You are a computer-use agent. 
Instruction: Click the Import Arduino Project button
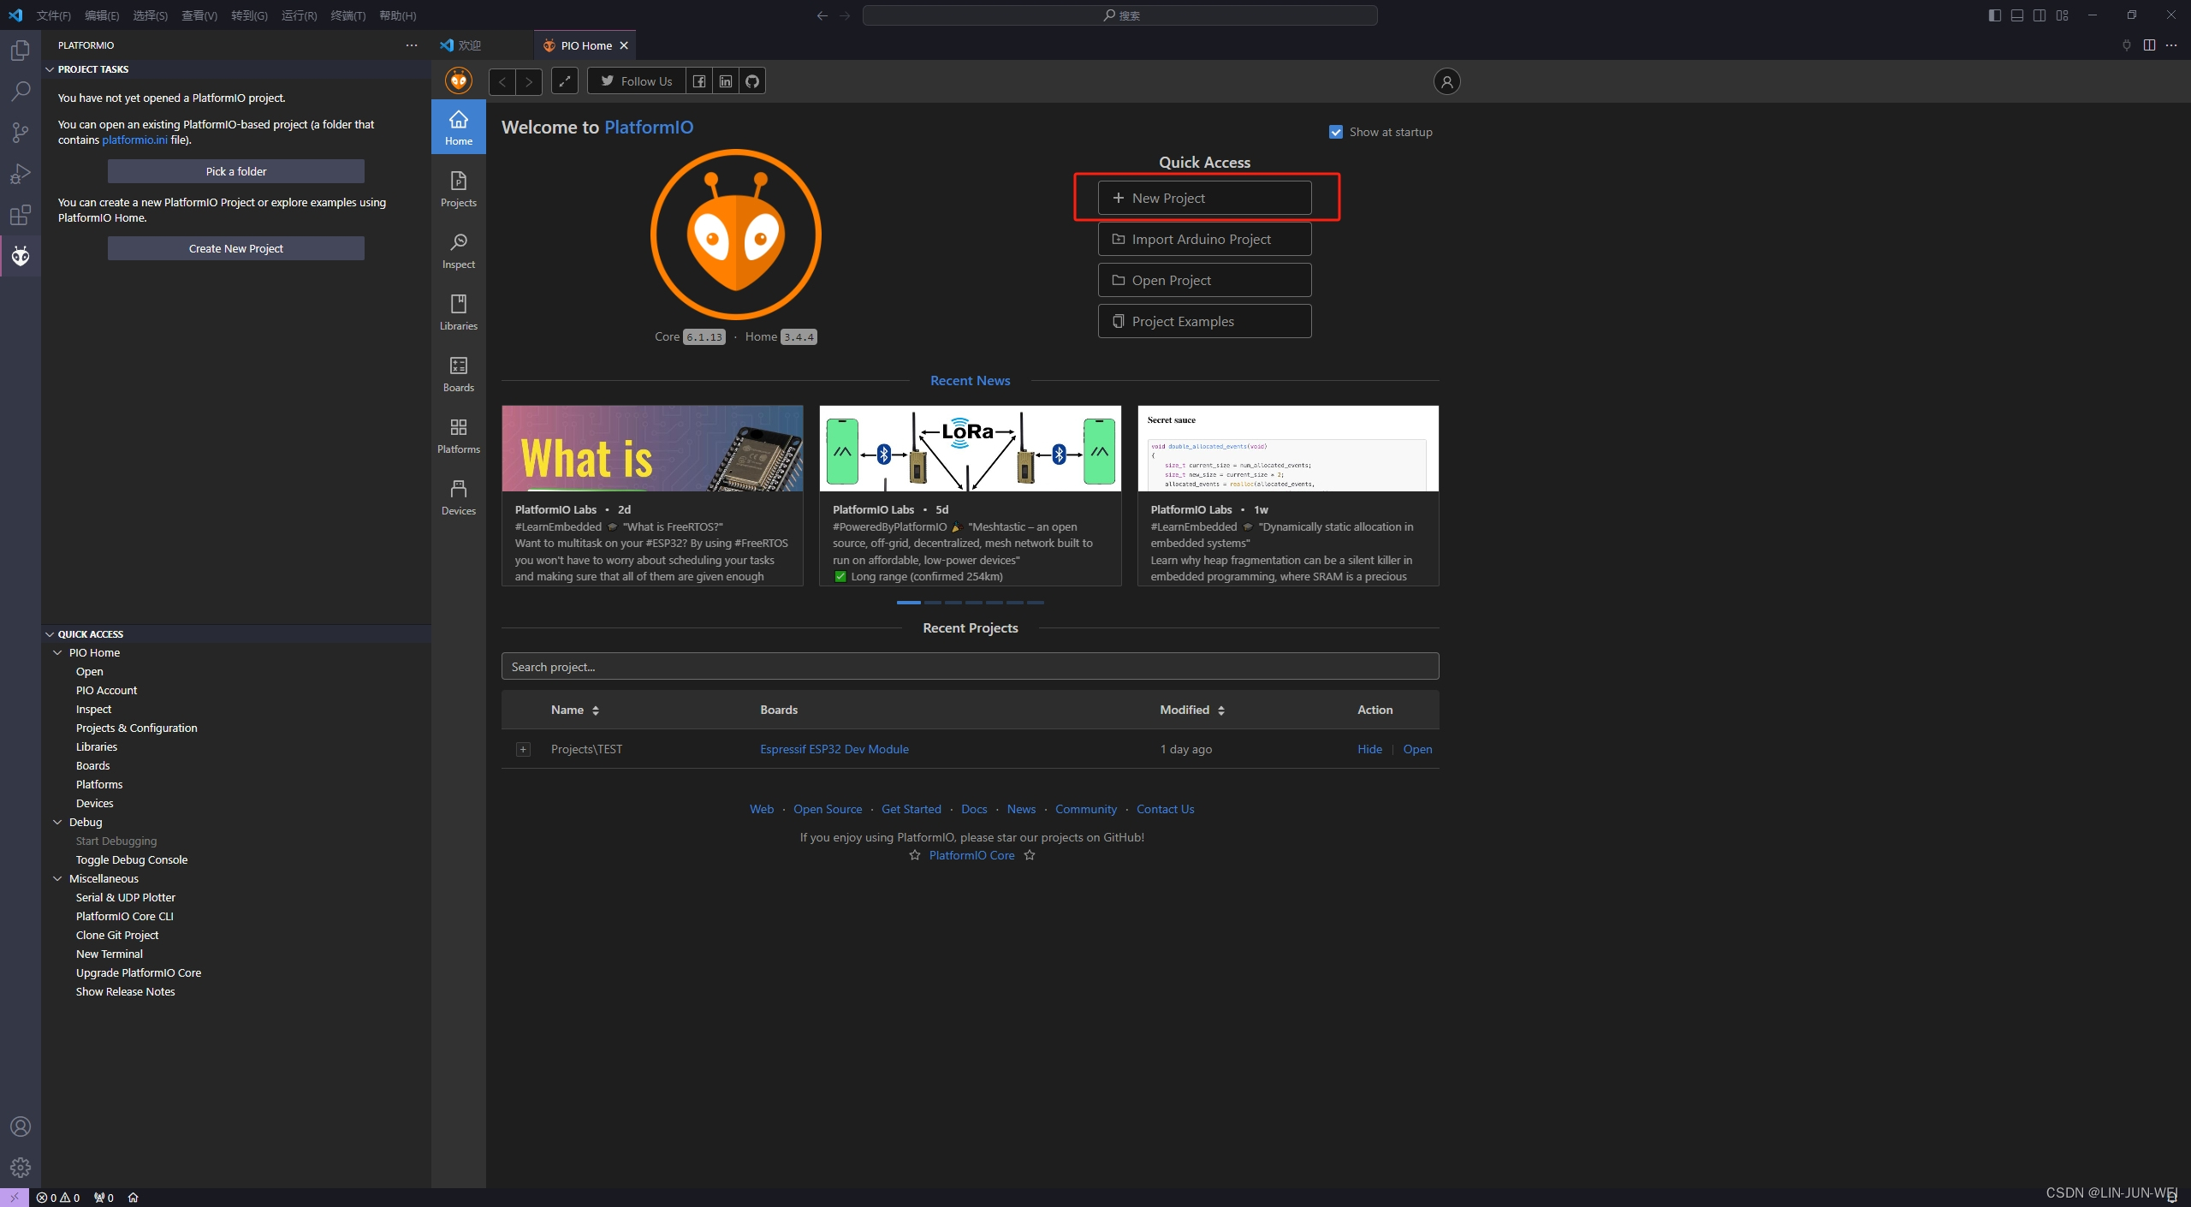click(x=1203, y=239)
